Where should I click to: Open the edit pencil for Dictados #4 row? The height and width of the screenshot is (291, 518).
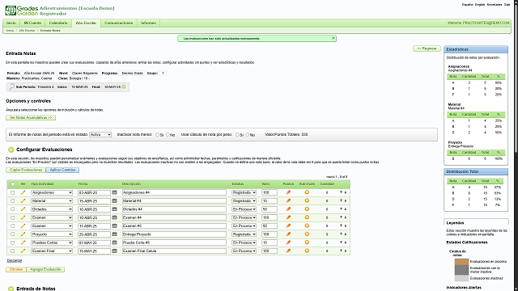click(23, 209)
